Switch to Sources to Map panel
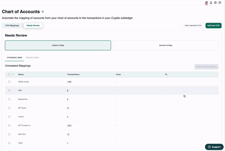This screenshot has width=225, height=151. click(166, 45)
